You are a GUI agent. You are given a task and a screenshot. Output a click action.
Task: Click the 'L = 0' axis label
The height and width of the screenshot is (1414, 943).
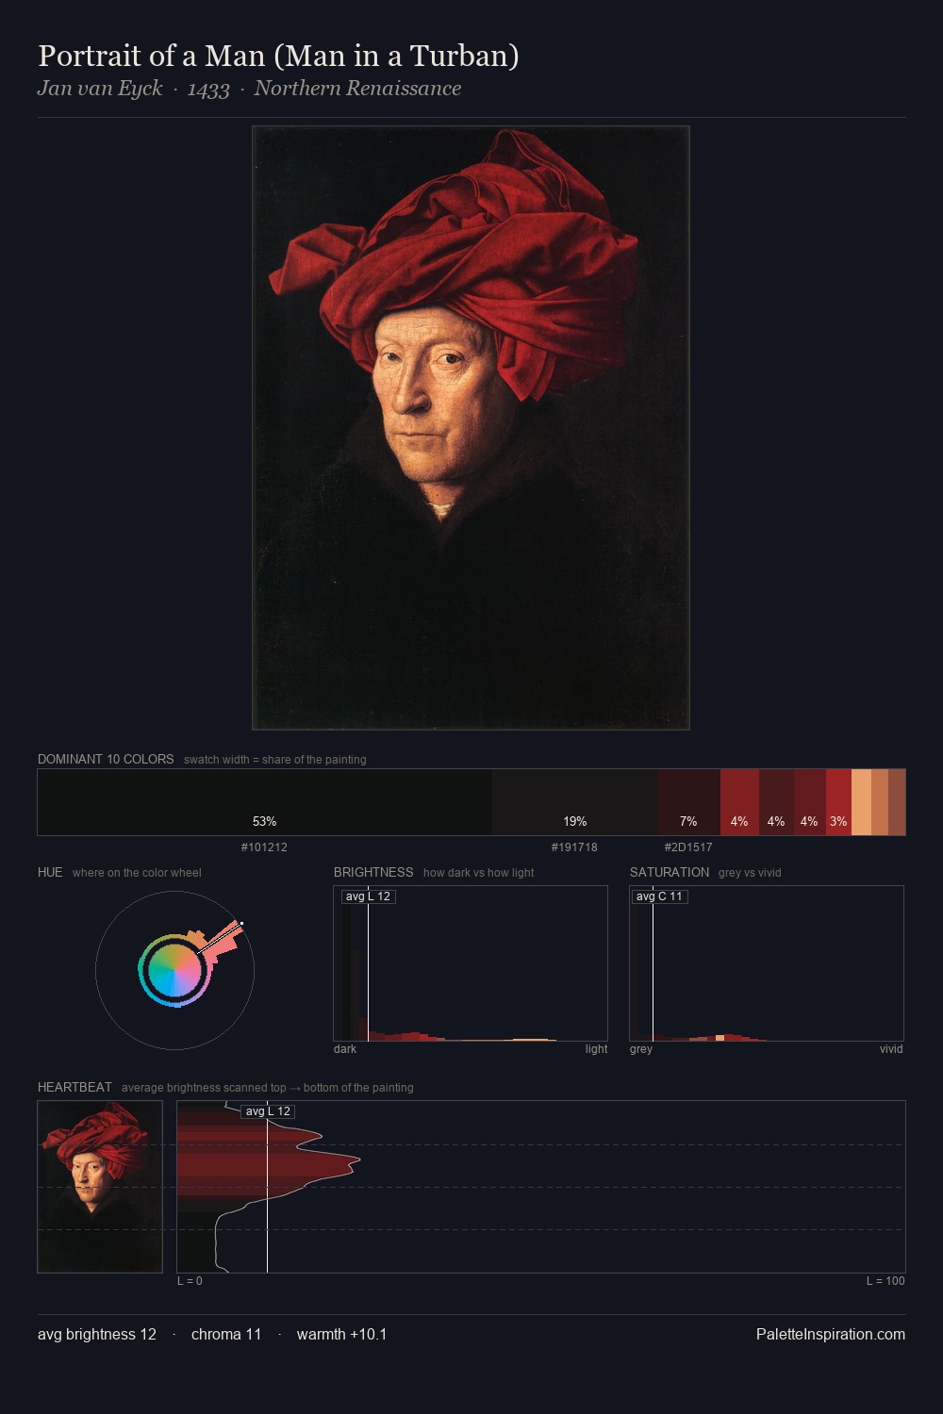(190, 1281)
